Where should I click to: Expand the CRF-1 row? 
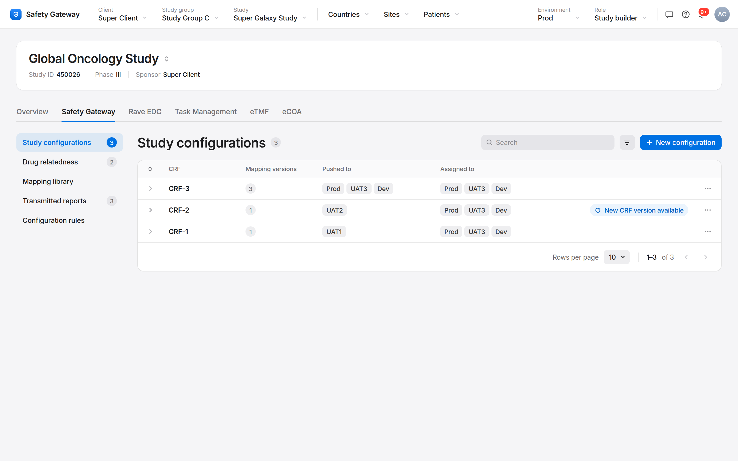150,232
